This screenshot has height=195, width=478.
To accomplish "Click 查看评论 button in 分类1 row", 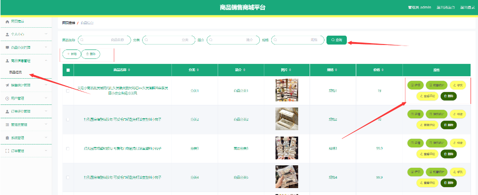I will (427, 96).
